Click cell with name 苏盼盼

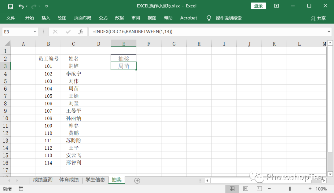[74, 140]
